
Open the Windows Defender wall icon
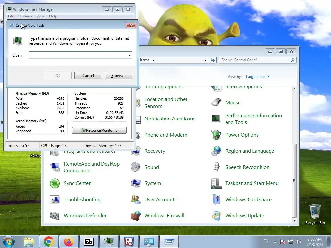point(55,215)
